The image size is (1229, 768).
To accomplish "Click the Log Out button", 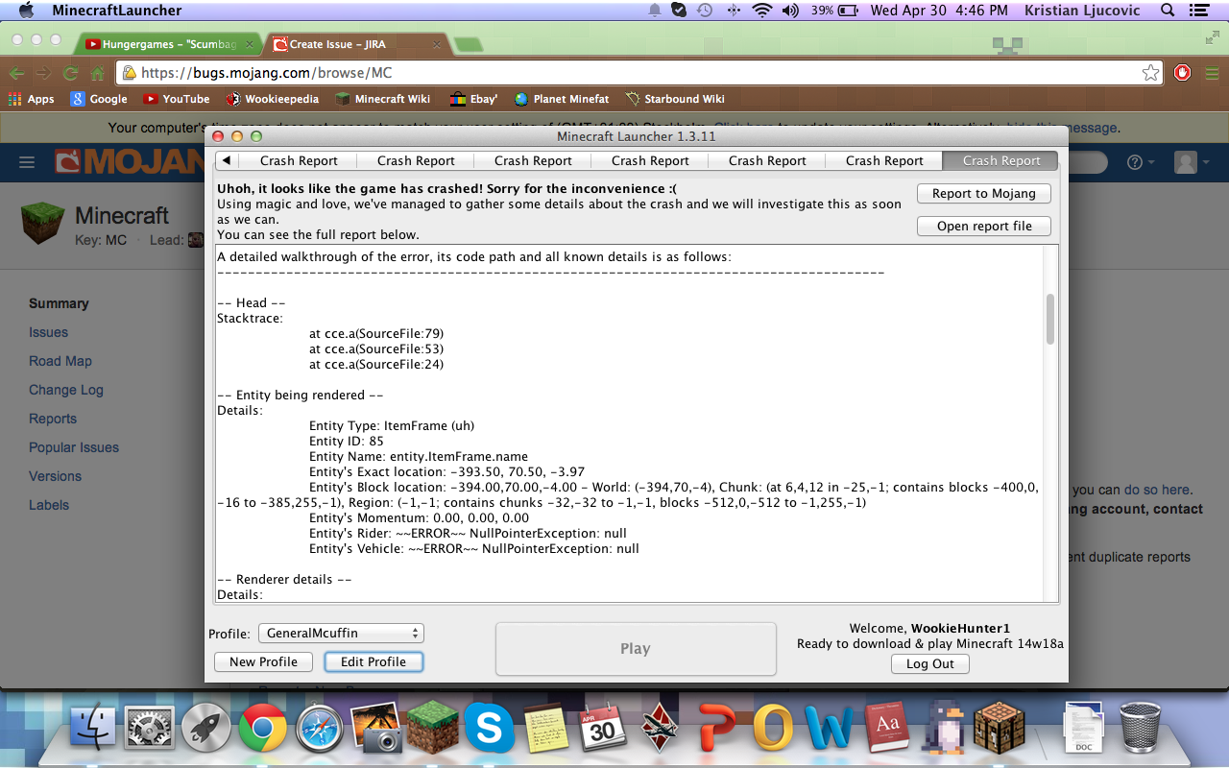I will [x=930, y=663].
